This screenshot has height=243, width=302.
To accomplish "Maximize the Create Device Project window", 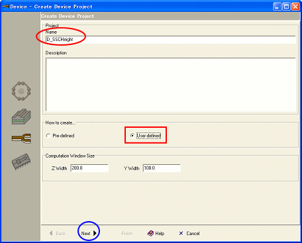I will tap(286, 7).
